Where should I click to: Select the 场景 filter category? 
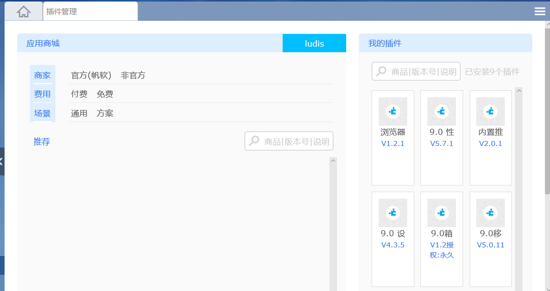click(42, 114)
